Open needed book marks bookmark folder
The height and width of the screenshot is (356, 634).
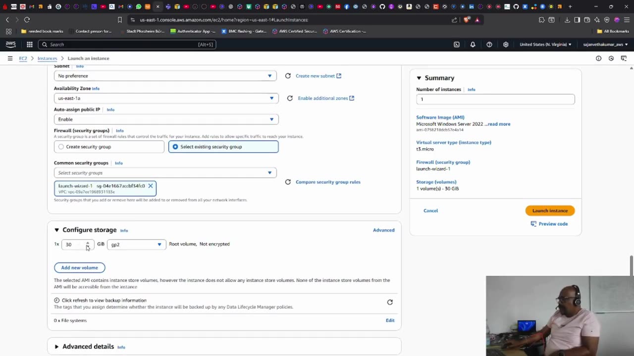tap(42, 31)
